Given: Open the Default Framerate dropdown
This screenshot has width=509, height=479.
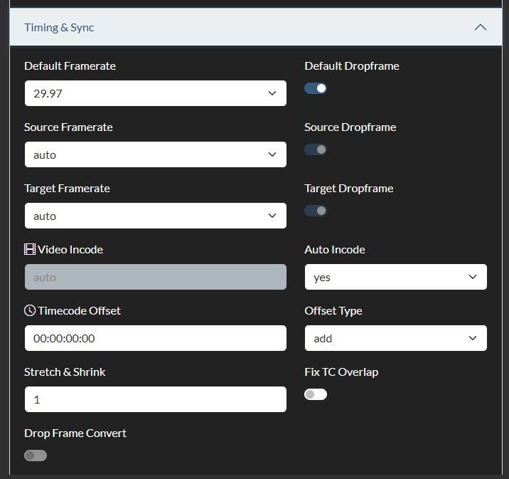Looking at the screenshot, I should coord(156,93).
